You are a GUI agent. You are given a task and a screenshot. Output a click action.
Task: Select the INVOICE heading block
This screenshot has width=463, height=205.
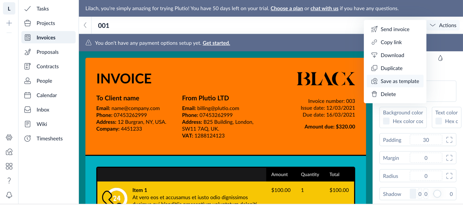tap(124, 79)
